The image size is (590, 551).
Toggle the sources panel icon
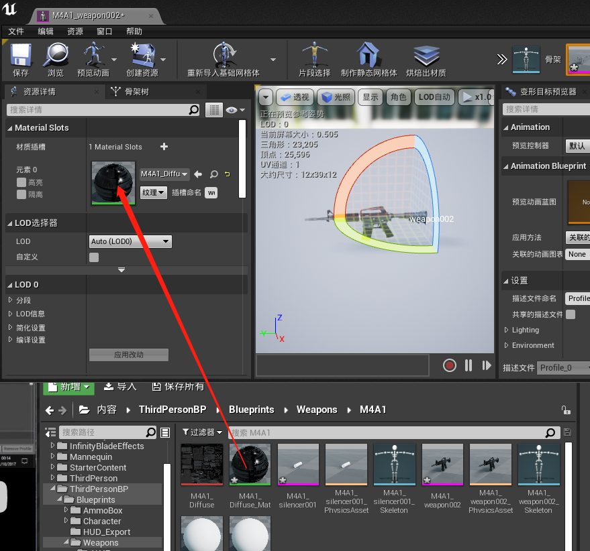click(50, 432)
